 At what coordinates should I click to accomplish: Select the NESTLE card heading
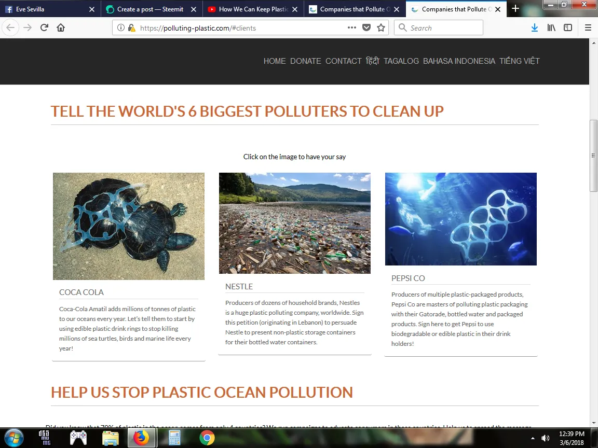coord(239,286)
